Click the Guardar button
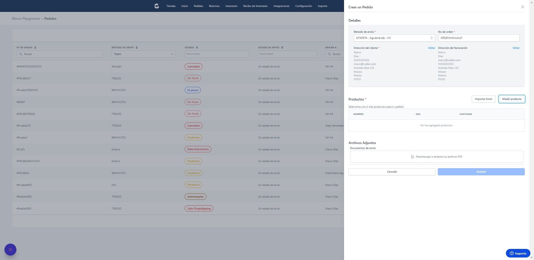534x260 pixels. pyautogui.click(x=481, y=172)
